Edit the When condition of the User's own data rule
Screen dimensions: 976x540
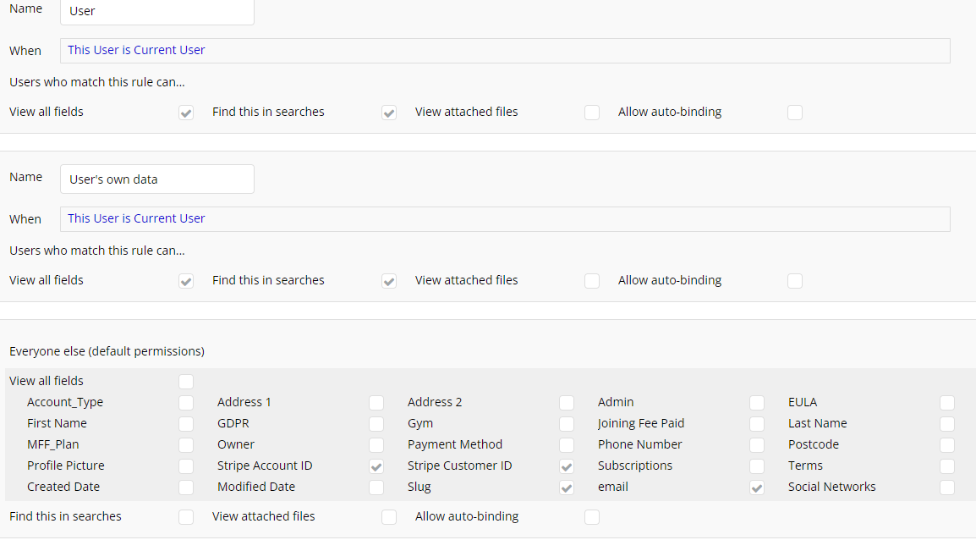(x=505, y=219)
